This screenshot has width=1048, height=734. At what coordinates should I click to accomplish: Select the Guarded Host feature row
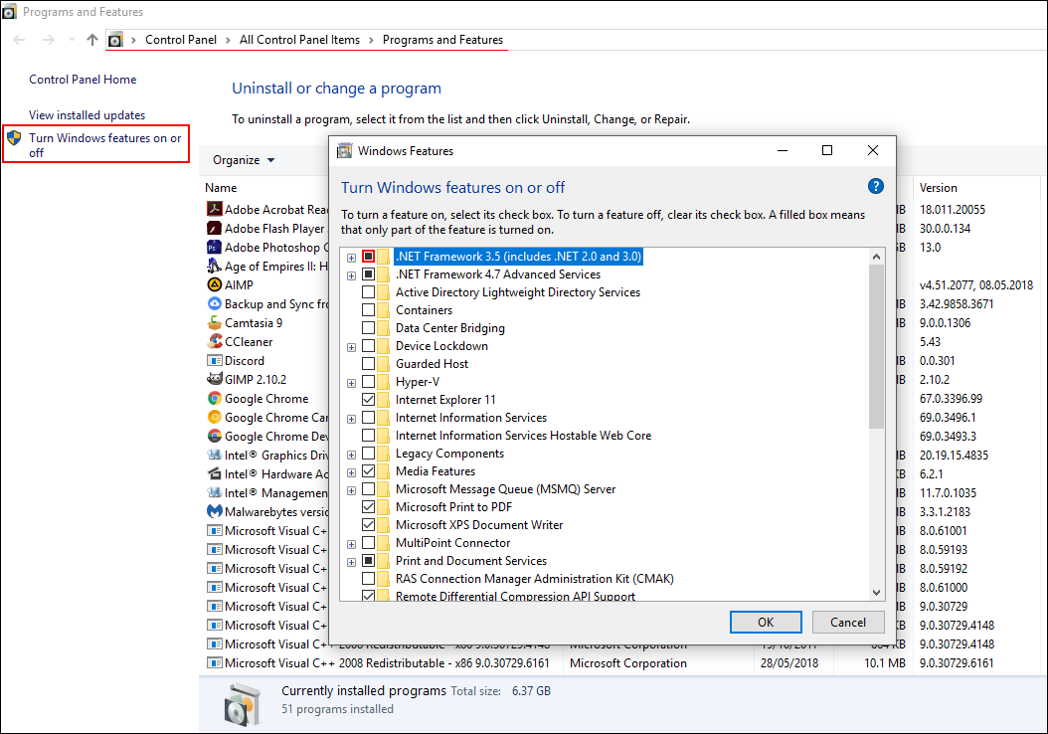tap(432, 364)
